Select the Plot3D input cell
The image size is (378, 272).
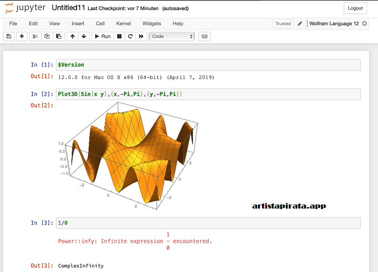click(208, 94)
